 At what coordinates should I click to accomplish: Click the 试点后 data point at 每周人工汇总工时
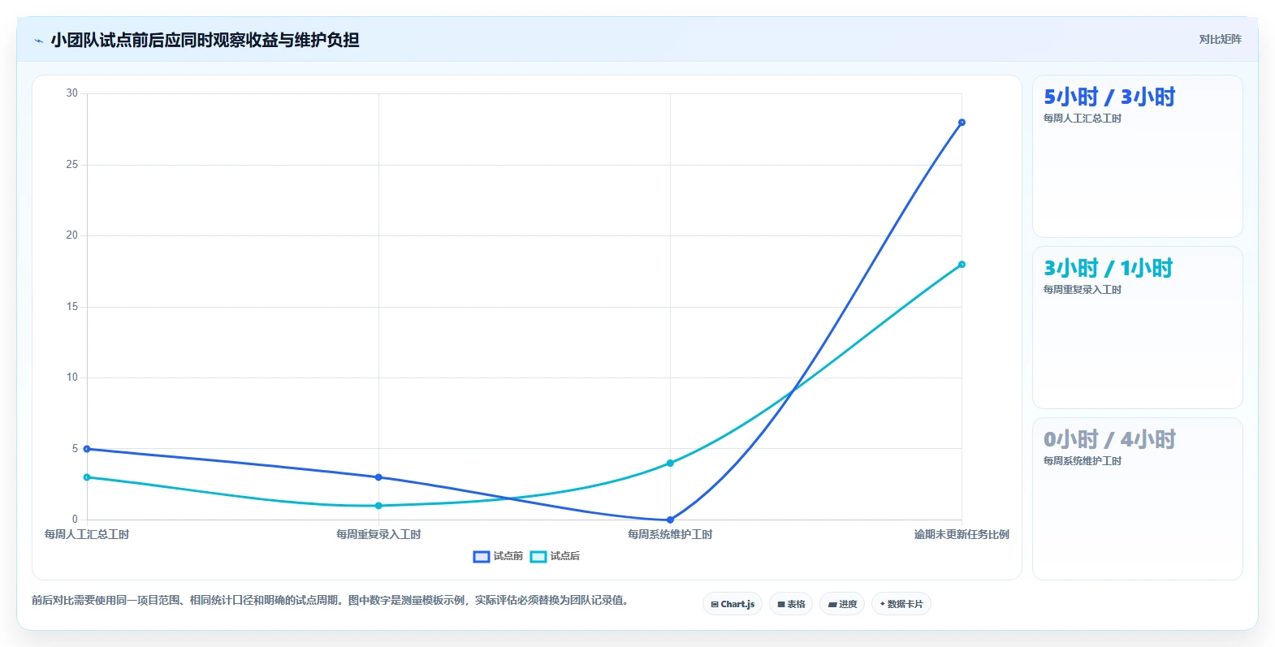pos(87,477)
